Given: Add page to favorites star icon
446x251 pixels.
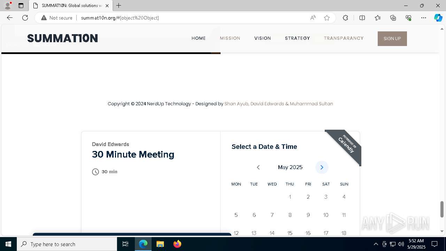Looking at the screenshot, I should [x=327, y=18].
